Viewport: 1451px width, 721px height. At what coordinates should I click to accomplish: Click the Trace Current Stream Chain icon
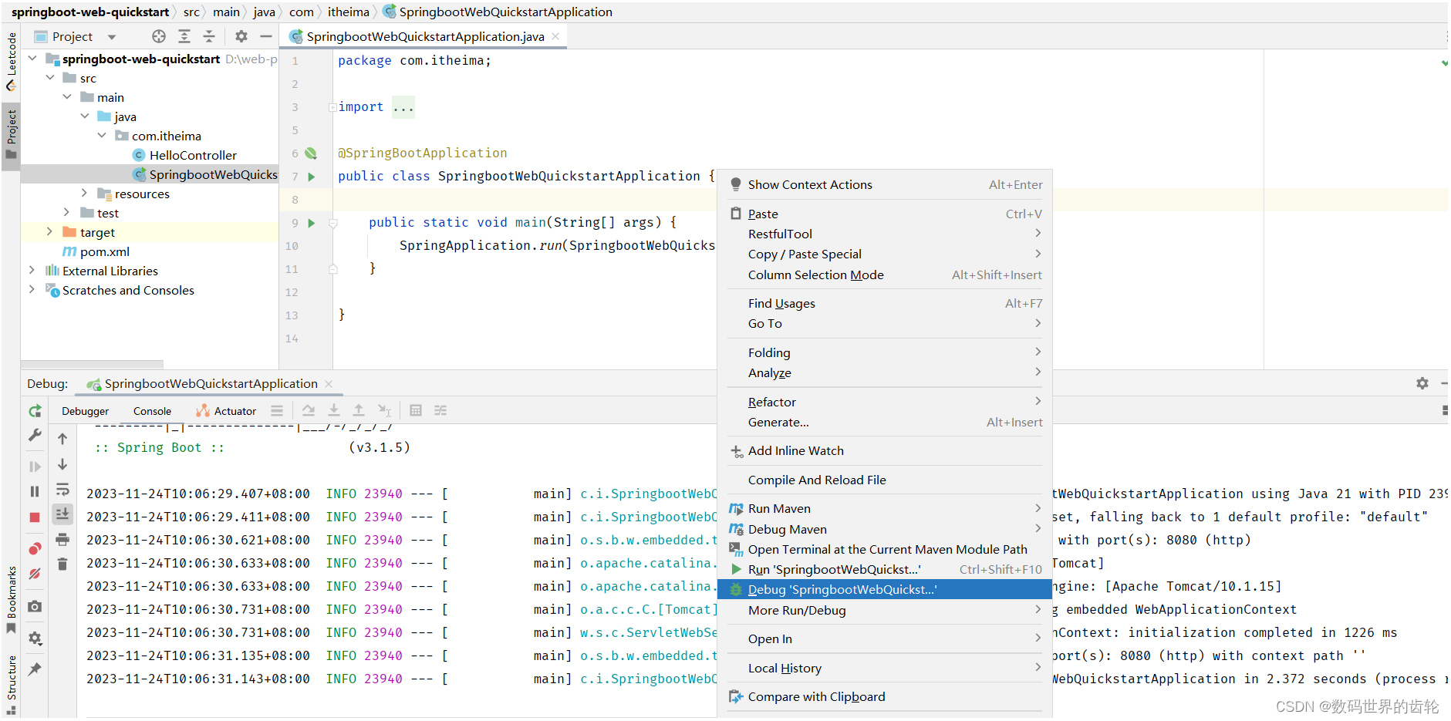point(440,410)
